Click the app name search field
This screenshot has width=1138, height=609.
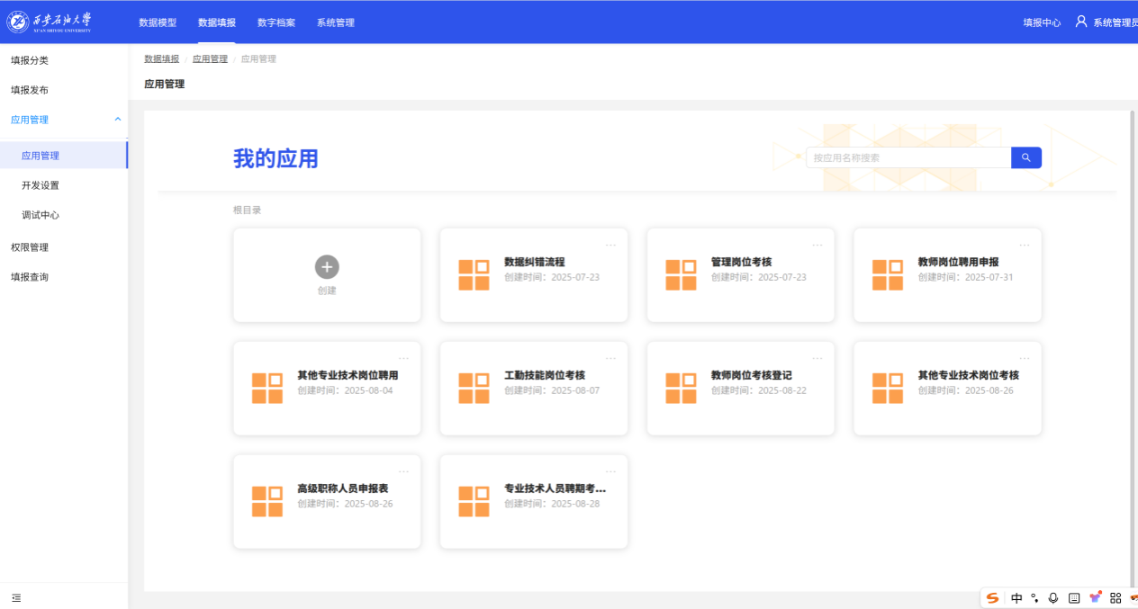[x=908, y=157]
